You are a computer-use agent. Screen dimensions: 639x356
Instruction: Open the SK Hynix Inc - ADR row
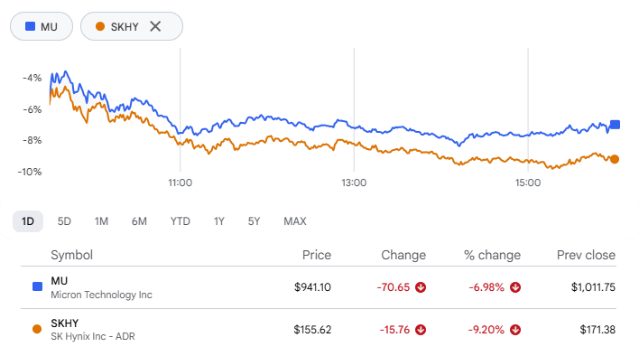[x=319, y=330]
